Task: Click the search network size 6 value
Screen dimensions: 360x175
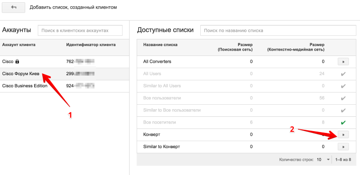Action: [252, 122]
